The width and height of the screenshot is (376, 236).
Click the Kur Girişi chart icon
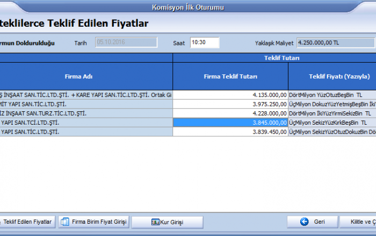click(156, 222)
